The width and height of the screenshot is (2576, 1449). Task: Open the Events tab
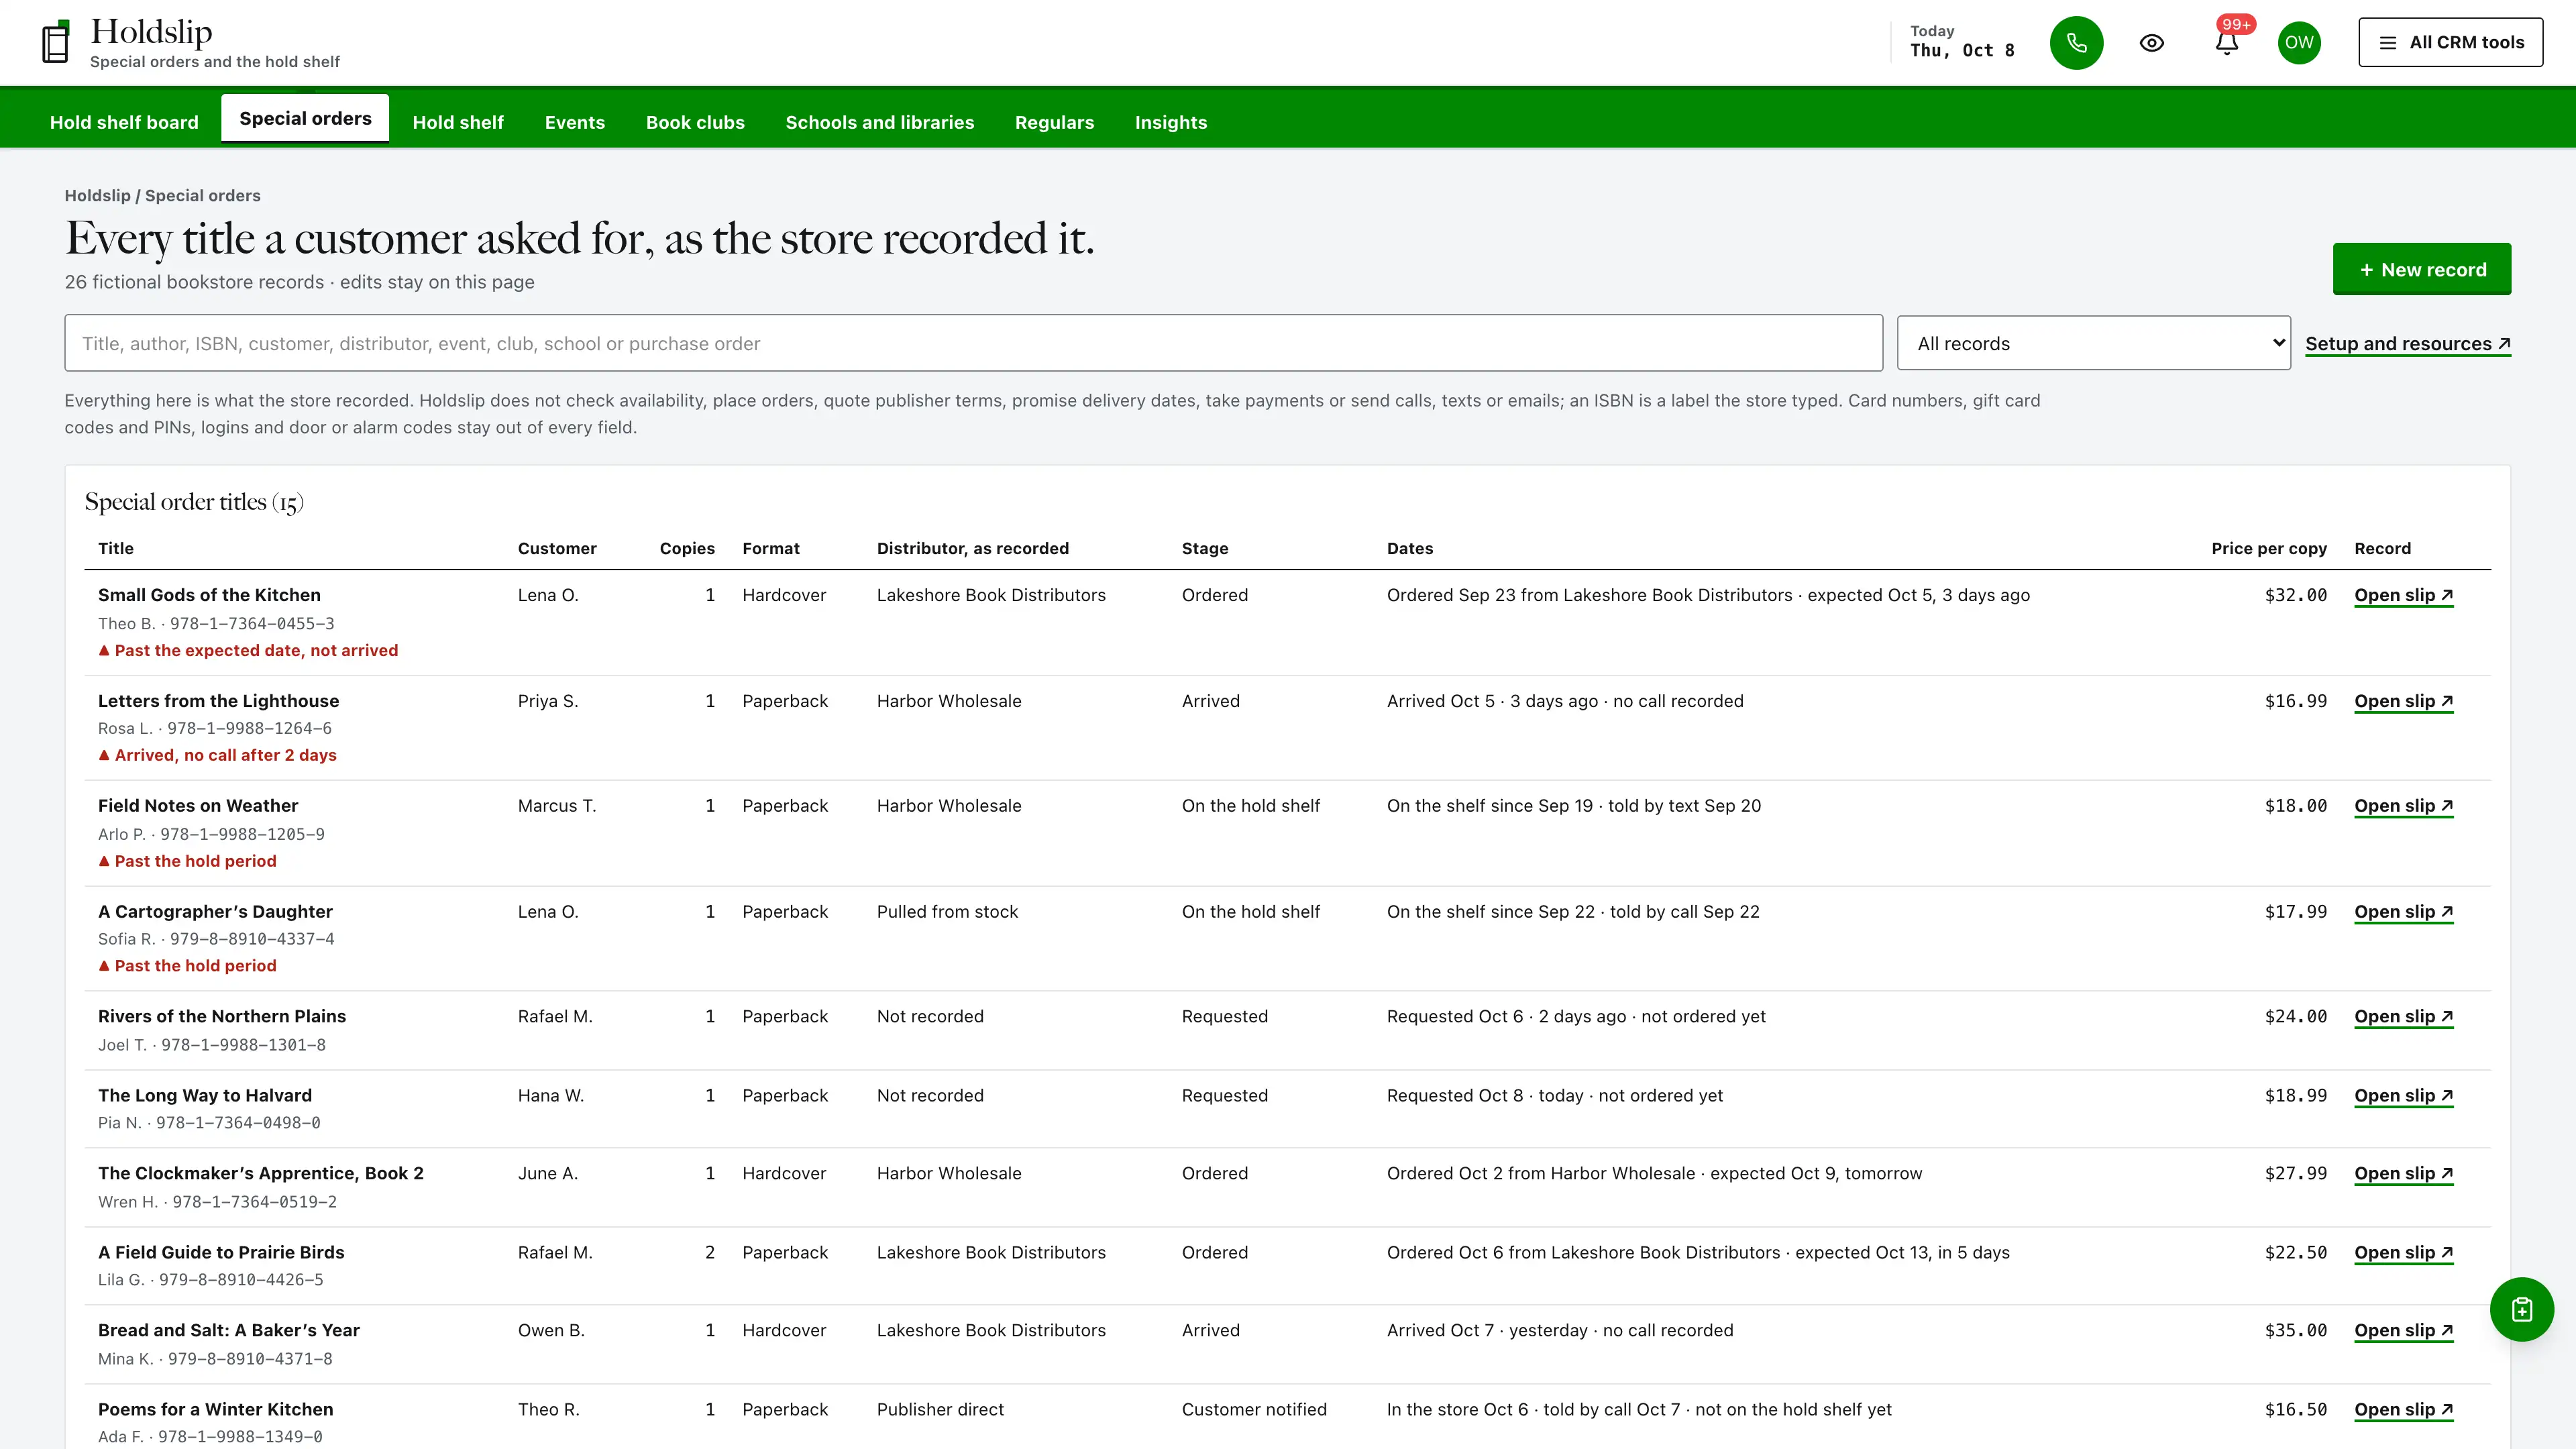pyautogui.click(x=575, y=122)
